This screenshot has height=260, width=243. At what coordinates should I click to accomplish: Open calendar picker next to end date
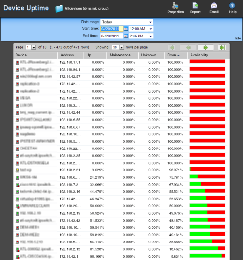pos(126,36)
